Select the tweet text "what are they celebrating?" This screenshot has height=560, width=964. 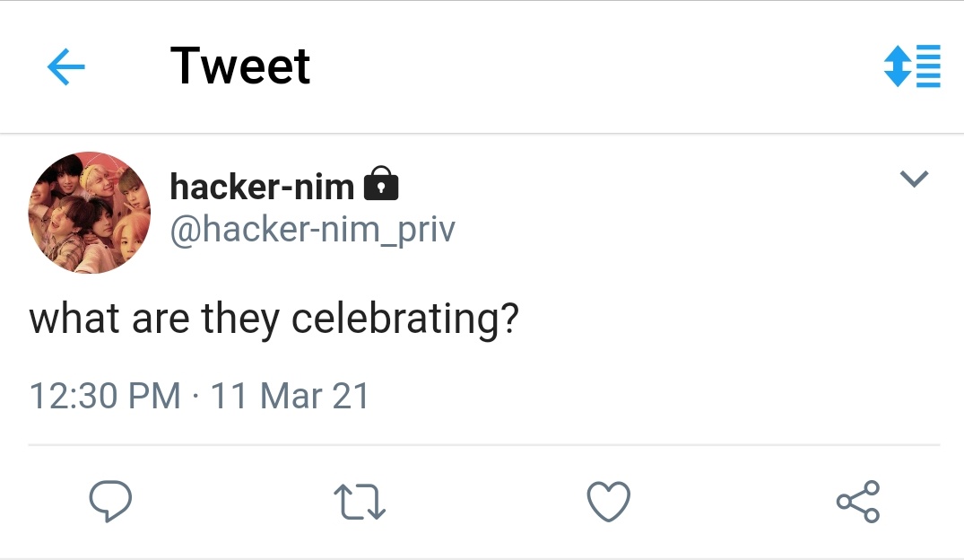click(x=274, y=320)
